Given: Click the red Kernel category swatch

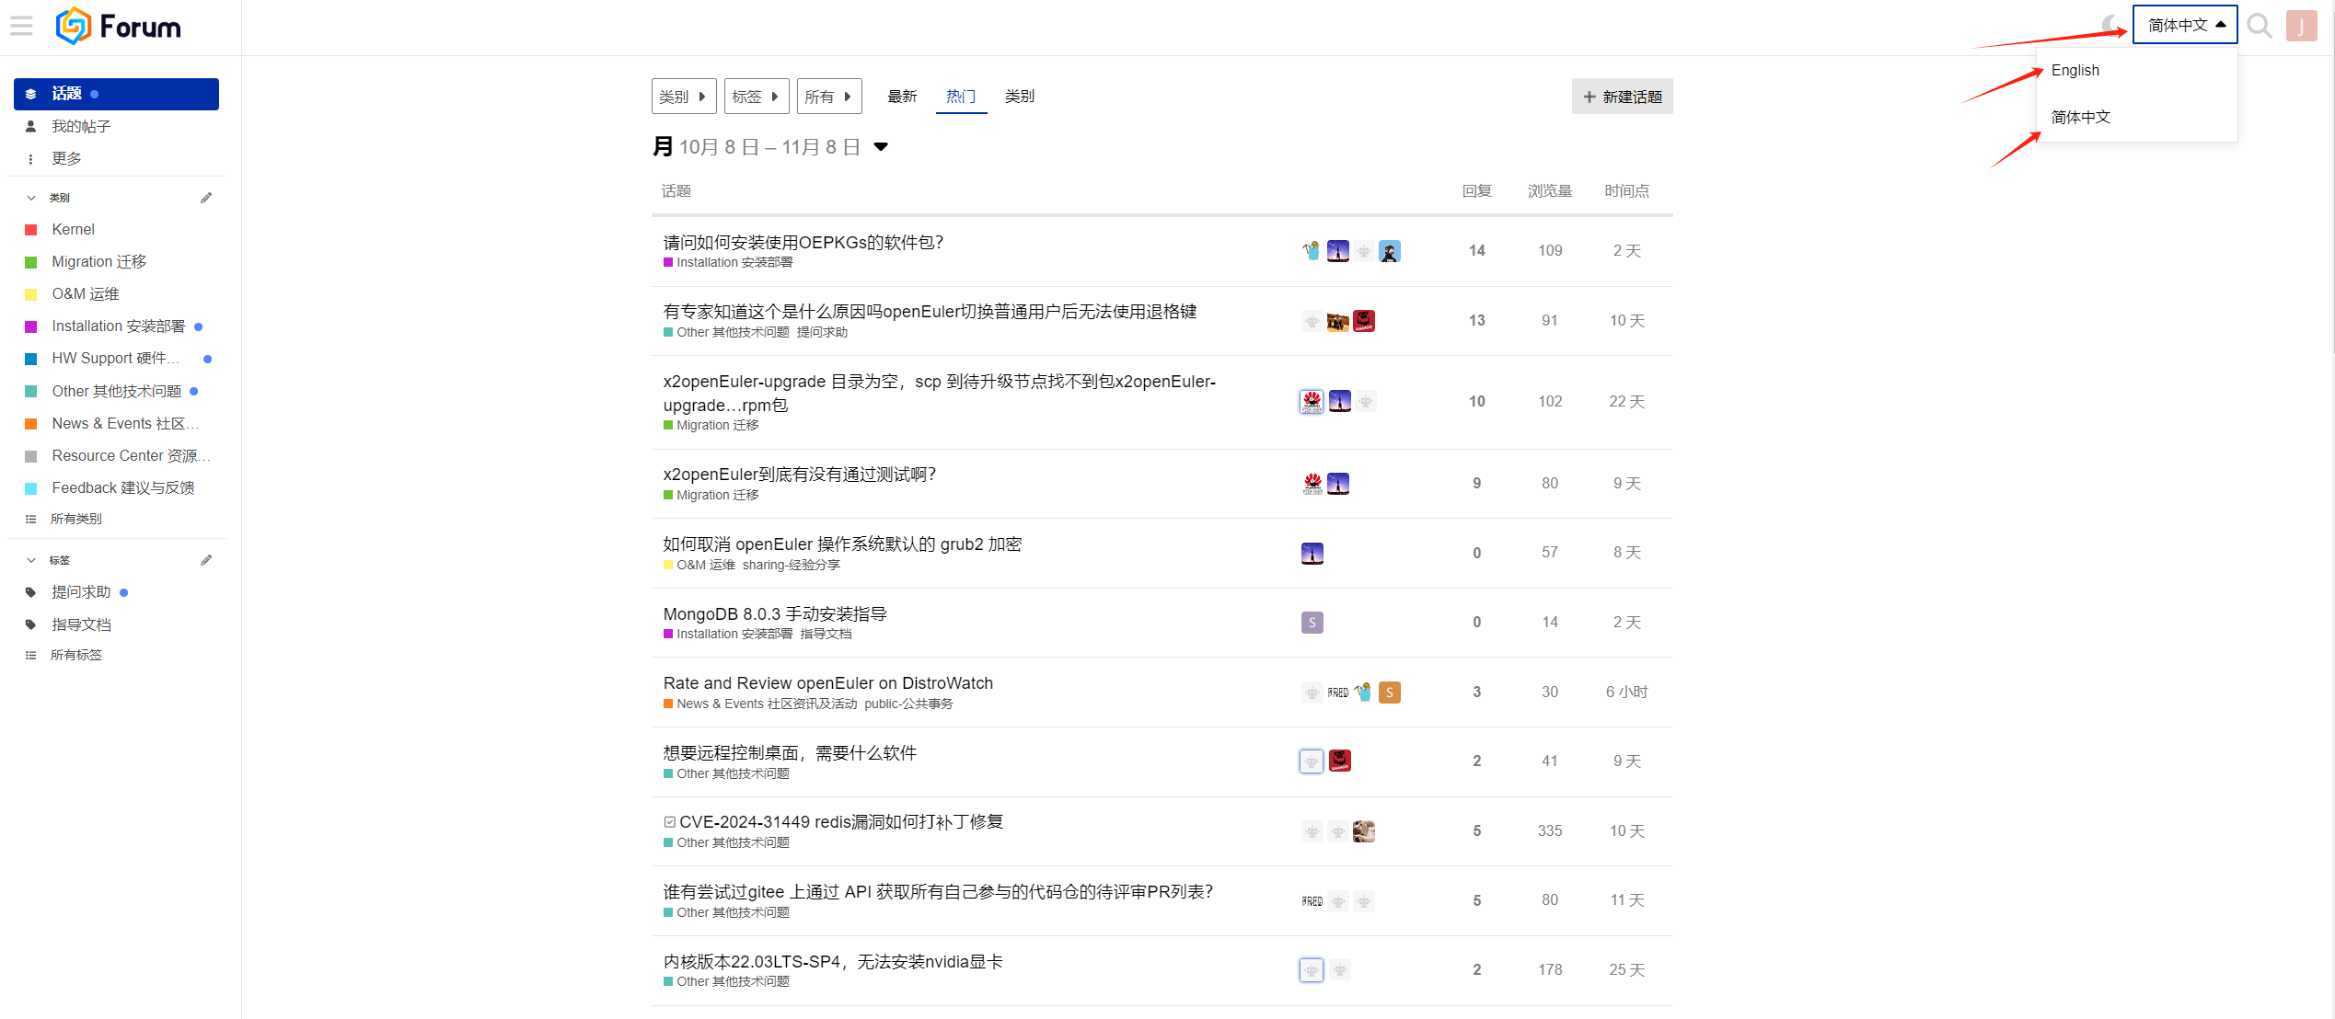Looking at the screenshot, I should tap(31, 230).
